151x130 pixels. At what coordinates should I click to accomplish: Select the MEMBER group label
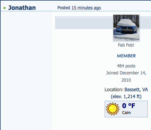click(x=126, y=56)
